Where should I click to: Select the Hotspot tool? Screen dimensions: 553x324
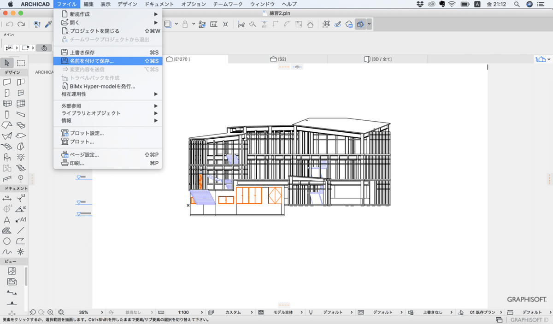[x=21, y=252]
